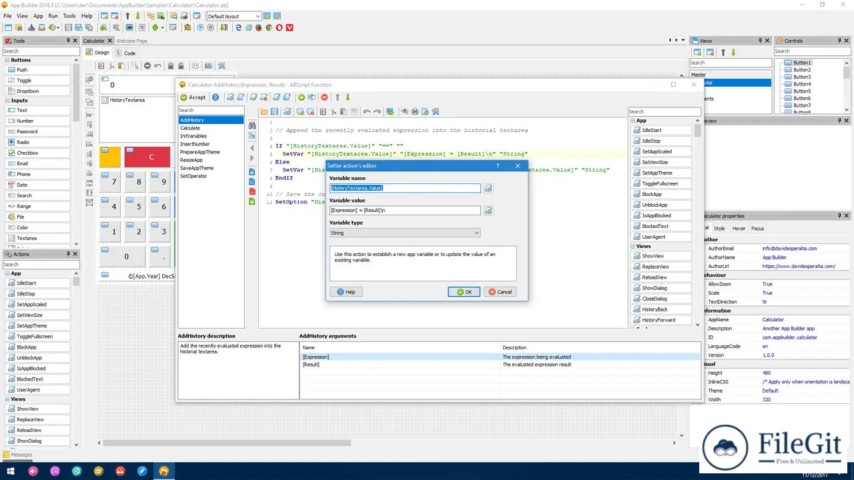Image resolution: width=854 pixels, height=480 pixels.
Task: Open the Default layout dropdown
Action: click(233, 16)
